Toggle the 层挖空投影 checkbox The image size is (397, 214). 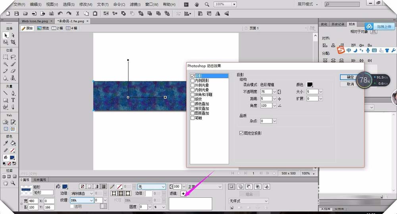[x=241, y=133]
